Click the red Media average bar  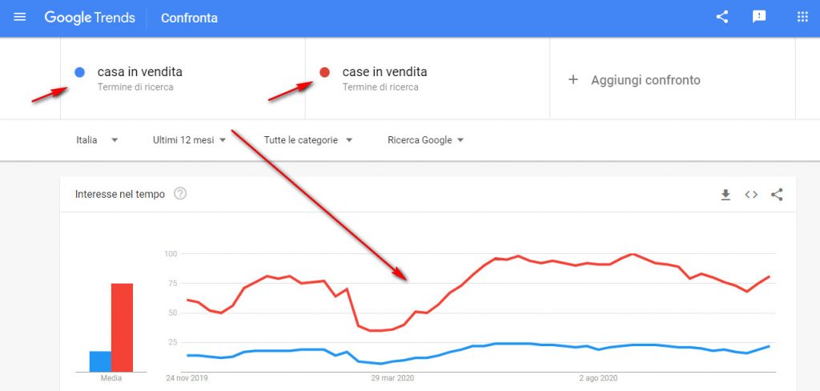click(x=122, y=328)
